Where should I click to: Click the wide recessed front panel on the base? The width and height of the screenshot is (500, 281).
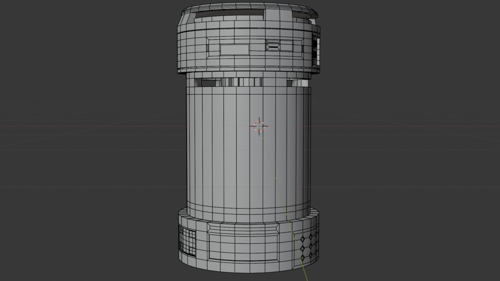pyautogui.click(x=244, y=246)
